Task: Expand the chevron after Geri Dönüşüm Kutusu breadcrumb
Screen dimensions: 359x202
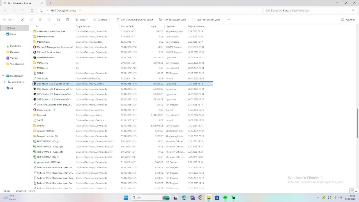Action: pos(81,10)
